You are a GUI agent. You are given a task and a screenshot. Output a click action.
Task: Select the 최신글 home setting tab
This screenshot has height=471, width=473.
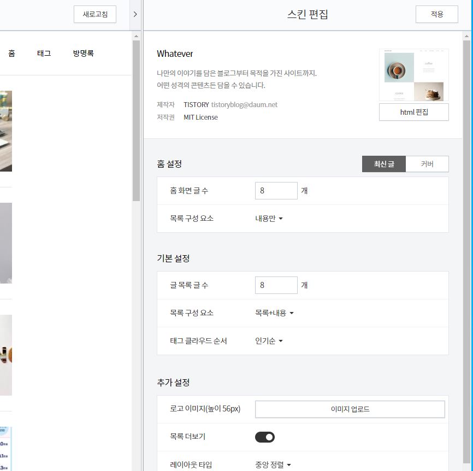coord(384,164)
